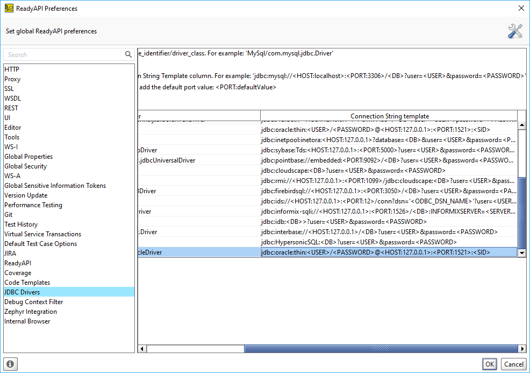Screen dimensions: 530x373
Task: Open Proxy preferences
Action: click(69, 79)
